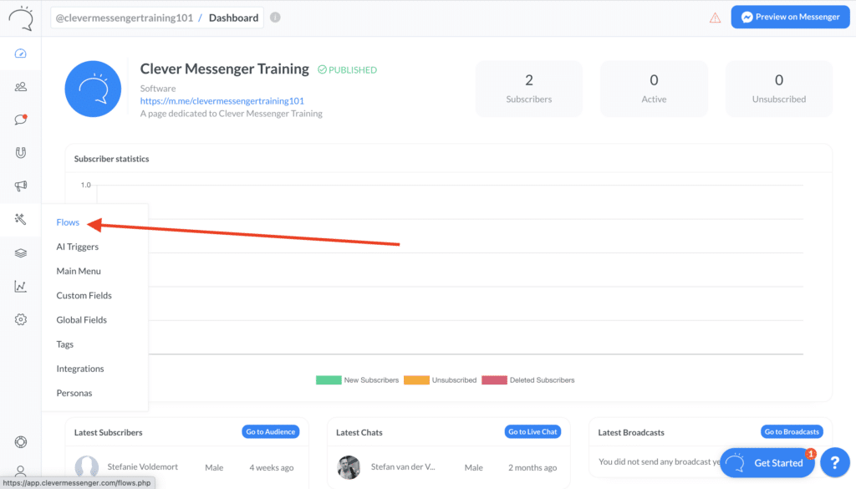Click the stacked layers sidebar icon

click(21, 253)
